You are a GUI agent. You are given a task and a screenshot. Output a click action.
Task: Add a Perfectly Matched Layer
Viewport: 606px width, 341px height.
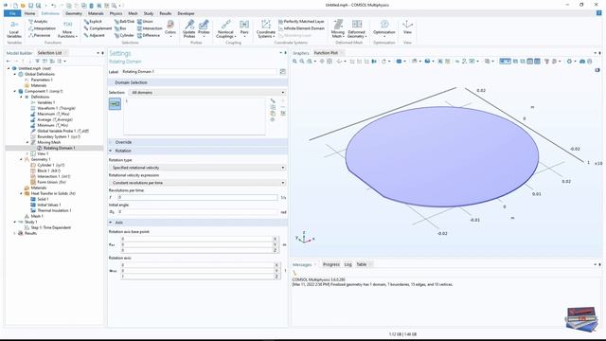(301, 22)
